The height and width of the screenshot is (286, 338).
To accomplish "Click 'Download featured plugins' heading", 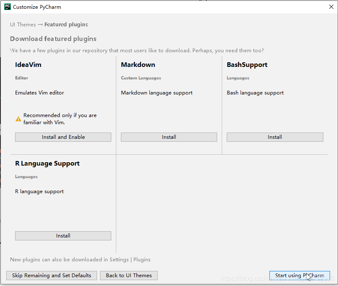I will (x=53, y=39).
